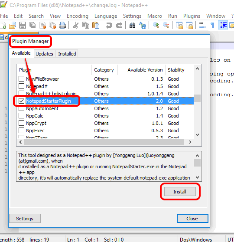Click the Zoom In magnifier icon
234x242 pixels.
pyautogui.click(x=156, y=25)
